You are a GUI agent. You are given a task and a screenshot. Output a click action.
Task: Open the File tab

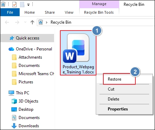point(10,12)
